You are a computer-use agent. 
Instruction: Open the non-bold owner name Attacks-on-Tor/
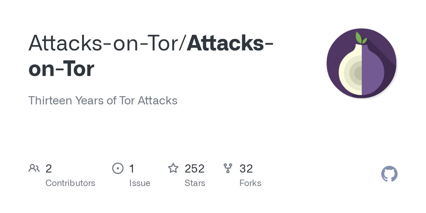(x=108, y=43)
